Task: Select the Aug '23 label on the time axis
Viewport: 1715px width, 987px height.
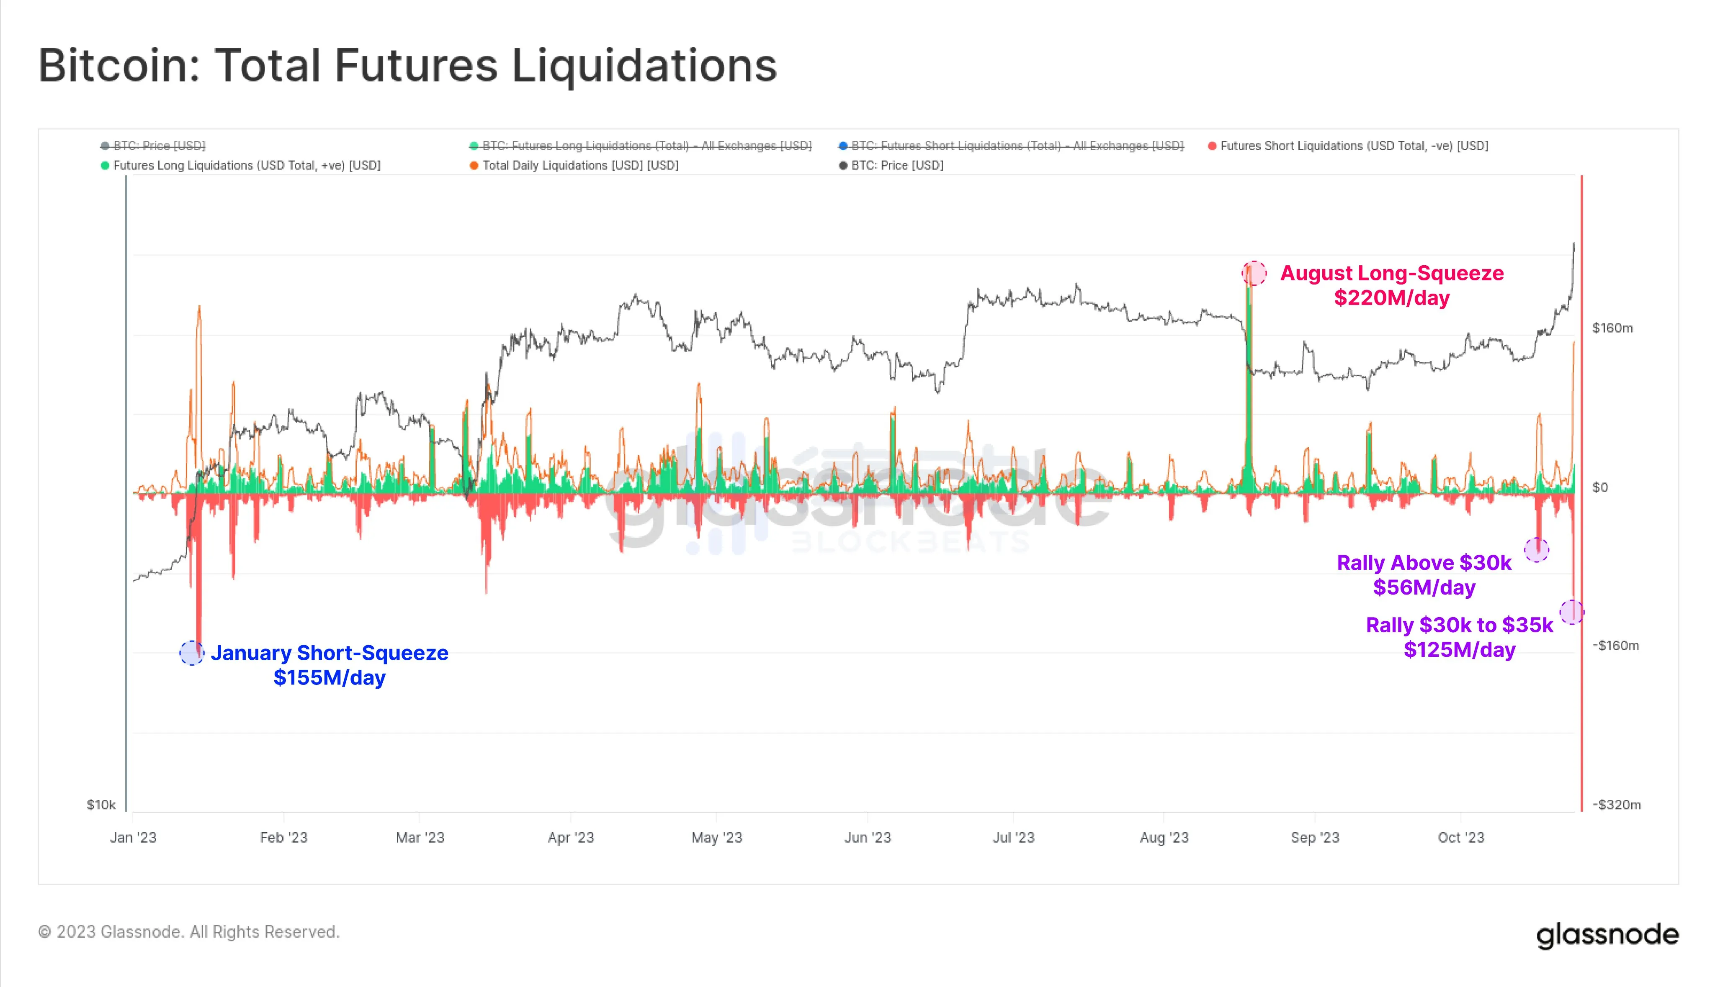Action: pyautogui.click(x=1164, y=838)
